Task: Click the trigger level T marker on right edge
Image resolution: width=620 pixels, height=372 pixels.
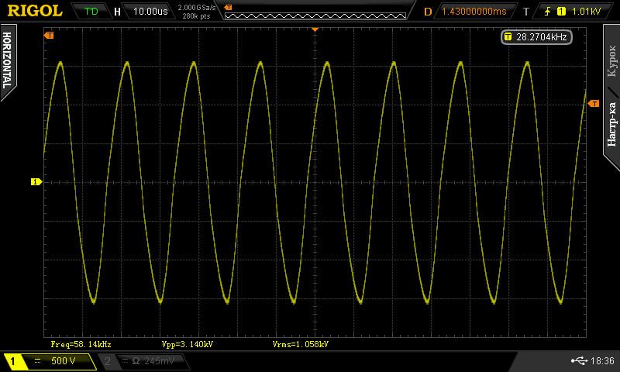Action: (594, 104)
